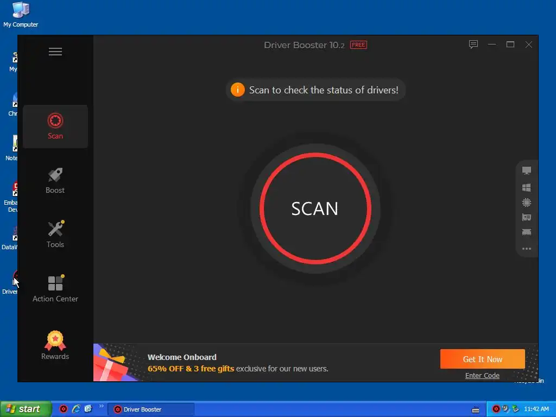Click the Outlook Express quick launch icon

pyautogui.click(x=88, y=409)
